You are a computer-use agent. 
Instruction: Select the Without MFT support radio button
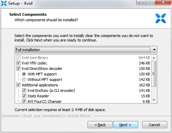(24, 80)
